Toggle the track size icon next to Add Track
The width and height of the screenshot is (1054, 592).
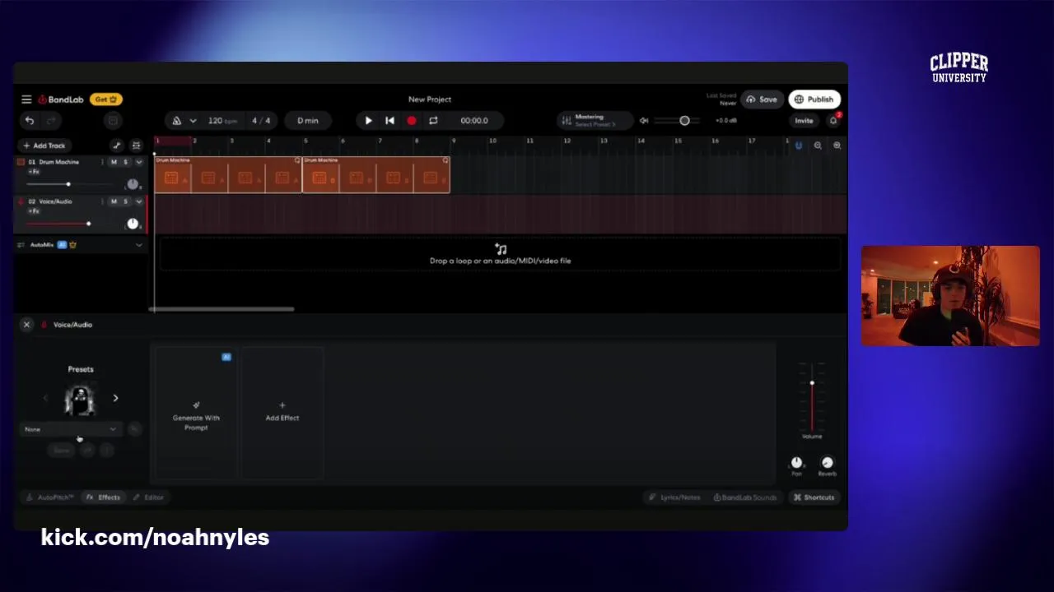136,146
